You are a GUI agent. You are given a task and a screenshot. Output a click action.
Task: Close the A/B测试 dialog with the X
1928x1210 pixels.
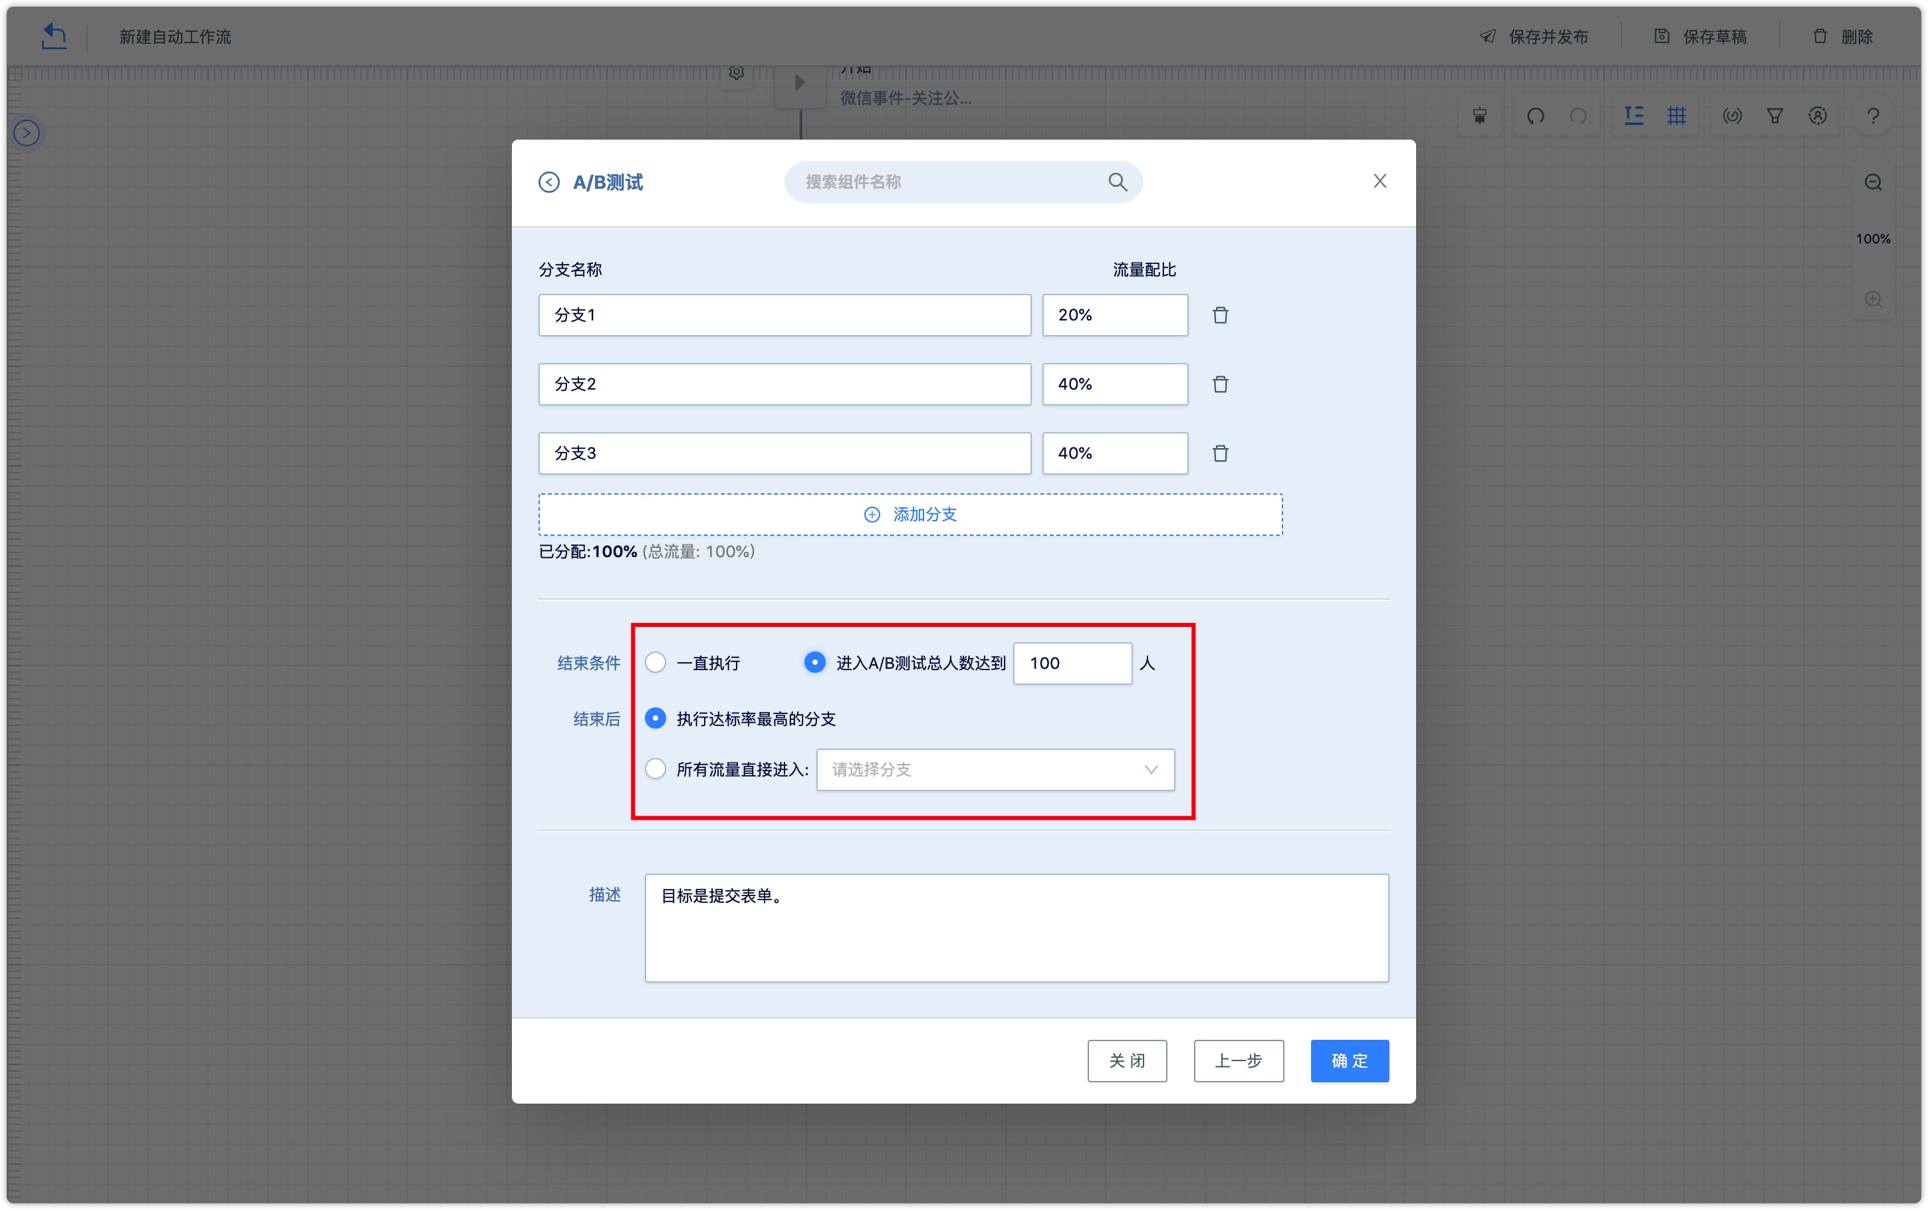pyautogui.click(x=1380, y=181)
